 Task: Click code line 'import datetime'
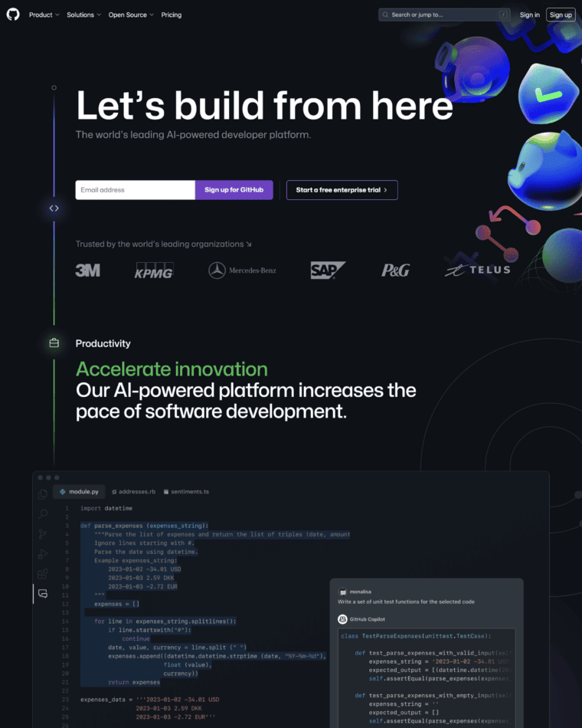point(106,508)
